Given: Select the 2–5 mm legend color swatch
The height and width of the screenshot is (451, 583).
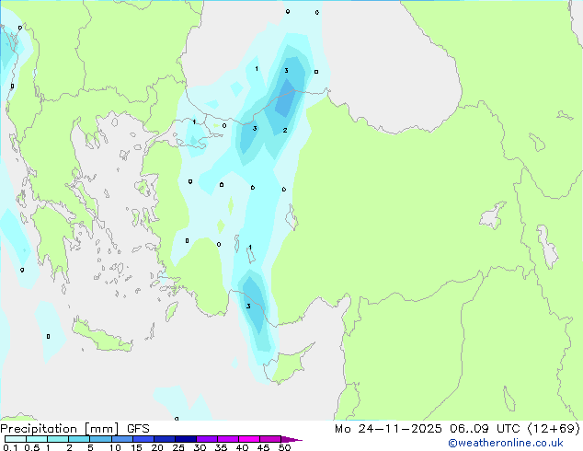Looking at the screenshot, I should coord(79,439).
